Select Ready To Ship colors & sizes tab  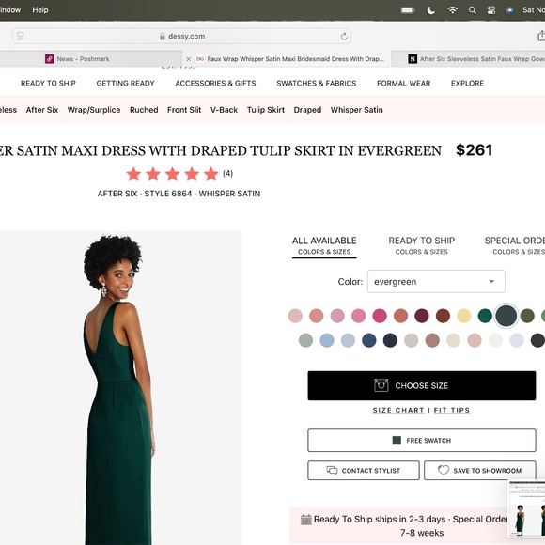coord(422,245)
